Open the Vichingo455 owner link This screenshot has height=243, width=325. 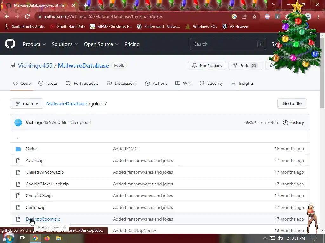point(35,65)
